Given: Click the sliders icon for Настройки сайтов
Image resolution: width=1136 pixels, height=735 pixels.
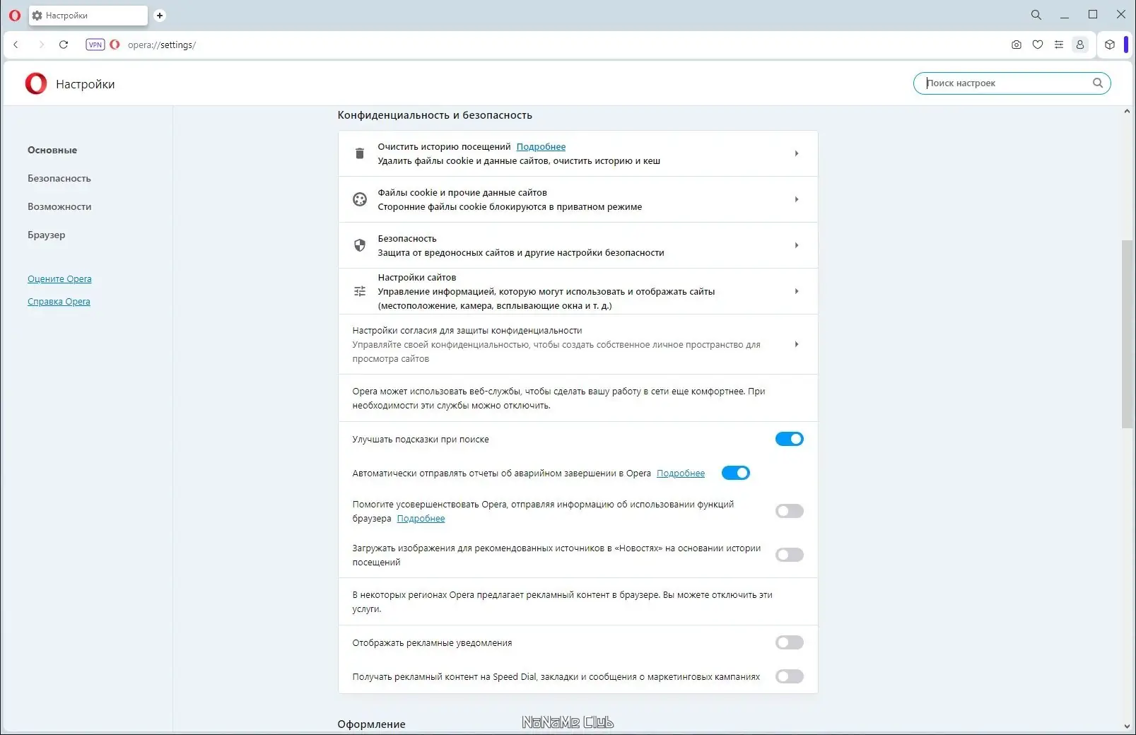Looking at the screenshot, I should (360, 291).
